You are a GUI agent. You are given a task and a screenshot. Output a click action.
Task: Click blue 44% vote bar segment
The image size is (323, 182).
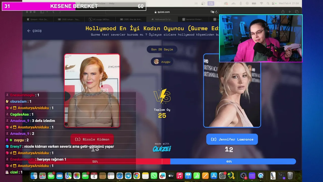click(x=233, y=161)
